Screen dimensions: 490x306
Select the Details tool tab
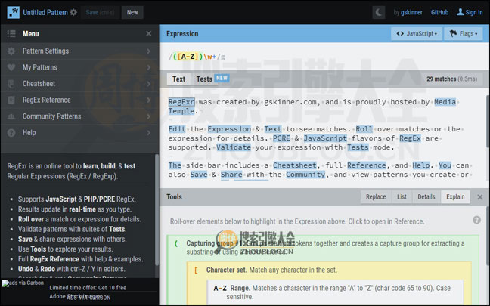click(x=426, y=197)
